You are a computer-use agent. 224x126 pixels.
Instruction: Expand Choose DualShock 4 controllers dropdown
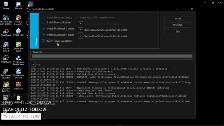pyautogui.click(x=80, y=36)
